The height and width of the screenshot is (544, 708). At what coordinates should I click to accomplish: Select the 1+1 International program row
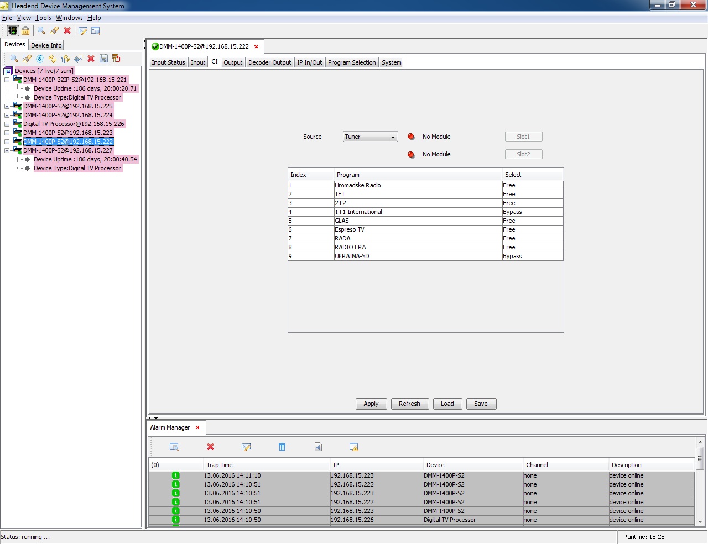(x=418, y=212)
